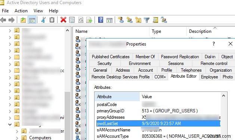Click the Value column header
Screen dimensions: 235x140
tap(180, 97)
